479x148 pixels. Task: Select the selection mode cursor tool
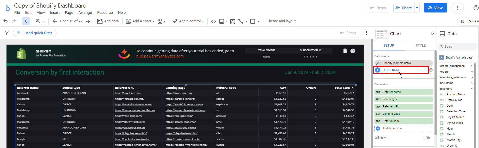pyautogui.click(x=26, y=21)
